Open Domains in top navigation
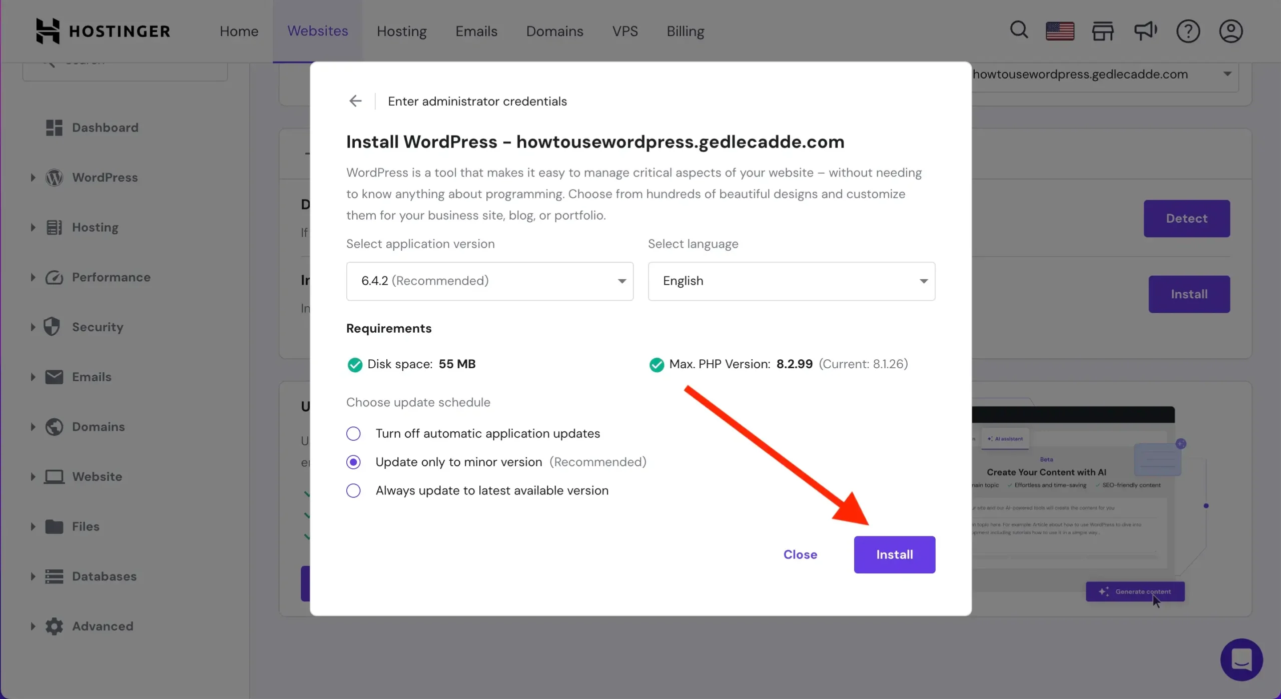1281x699 pixels. pyautogui.click(x=554, y=31)
